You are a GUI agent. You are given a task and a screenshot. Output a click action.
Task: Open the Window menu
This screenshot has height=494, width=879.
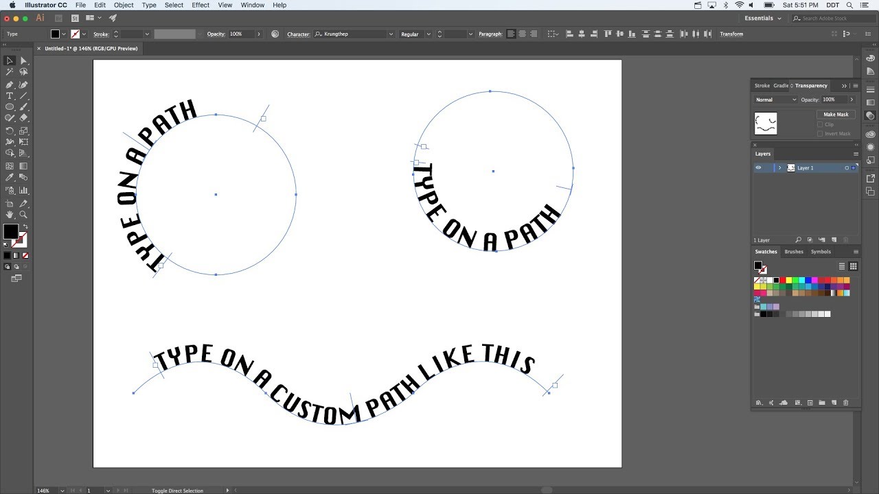click(x=253, y=5)
